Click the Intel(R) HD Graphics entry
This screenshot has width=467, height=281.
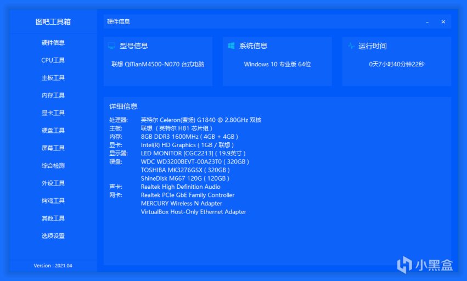(187, 145)
